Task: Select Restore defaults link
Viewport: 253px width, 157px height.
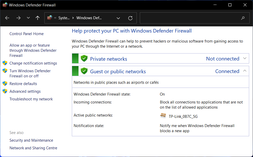Action: coord(23,83)
